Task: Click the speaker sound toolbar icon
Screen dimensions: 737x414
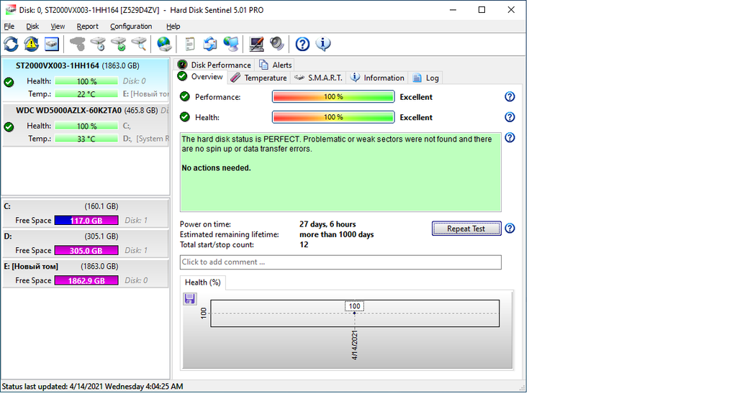Action: [277, 44]
